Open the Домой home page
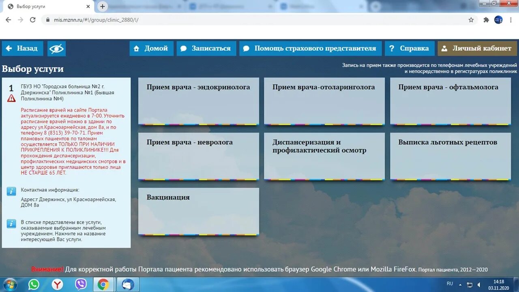Viewport: 519px width, 292px height. (151, 48)
